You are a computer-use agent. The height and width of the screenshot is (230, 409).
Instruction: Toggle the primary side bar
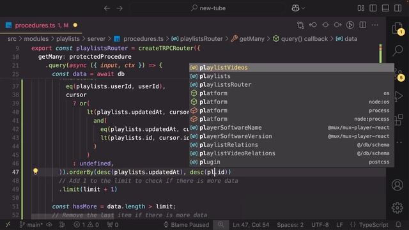tap(373, 8)
